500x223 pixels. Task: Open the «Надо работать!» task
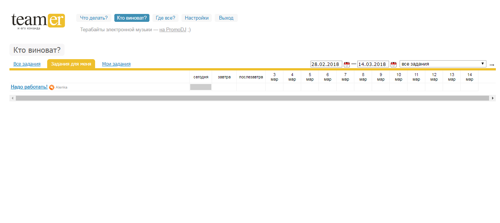pos(29,87)
